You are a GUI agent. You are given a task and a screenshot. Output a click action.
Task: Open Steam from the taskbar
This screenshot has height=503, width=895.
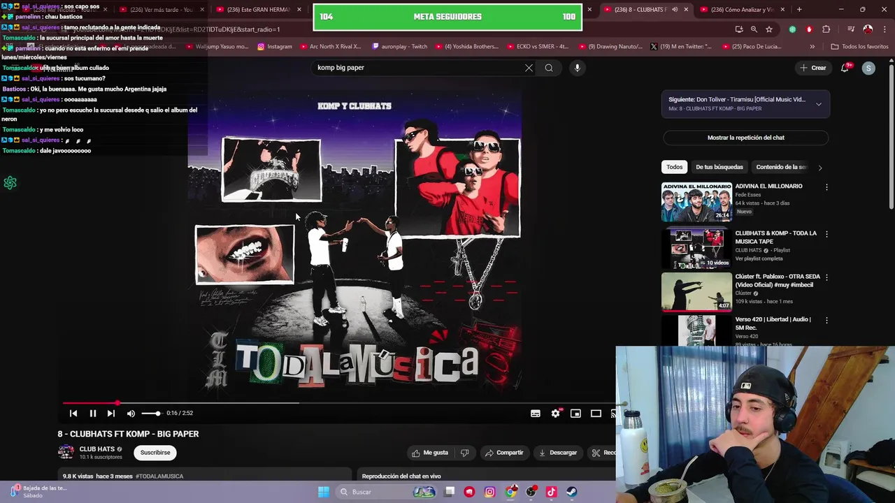pos(571,492)
